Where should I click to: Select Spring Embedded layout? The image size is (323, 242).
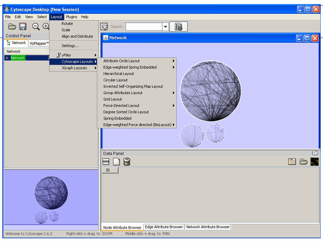coord(137,118)
